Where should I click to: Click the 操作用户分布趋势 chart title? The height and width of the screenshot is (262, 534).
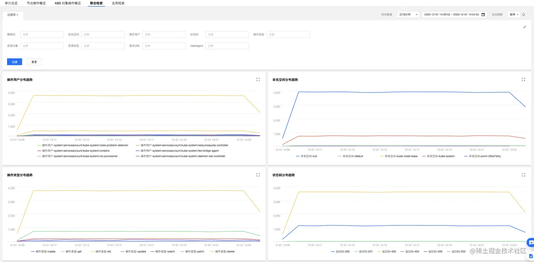[x=20, y=80]
